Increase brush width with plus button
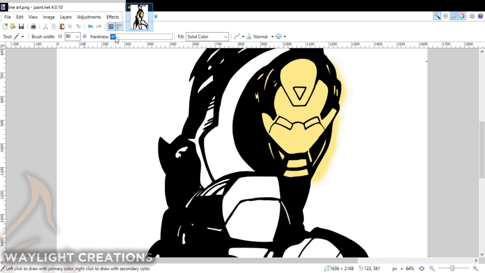This screenshot has width=485, height=273. tap(85, 36)
